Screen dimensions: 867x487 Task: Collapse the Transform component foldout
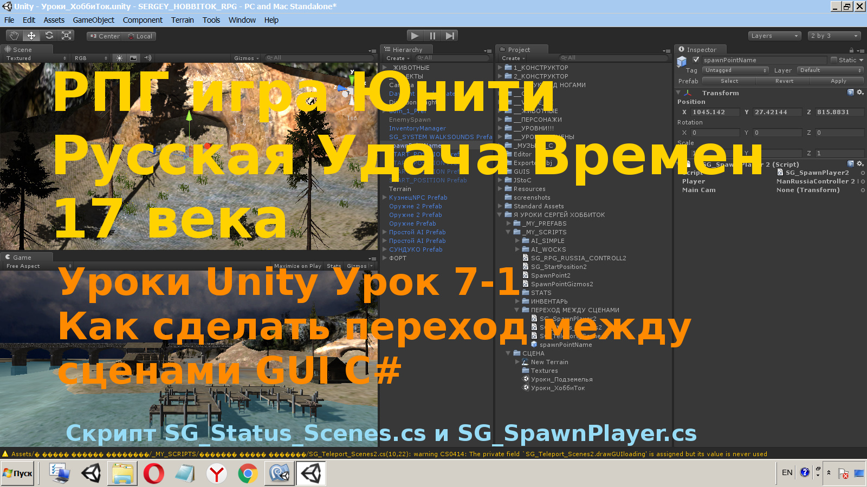click(x=678, y=93)
